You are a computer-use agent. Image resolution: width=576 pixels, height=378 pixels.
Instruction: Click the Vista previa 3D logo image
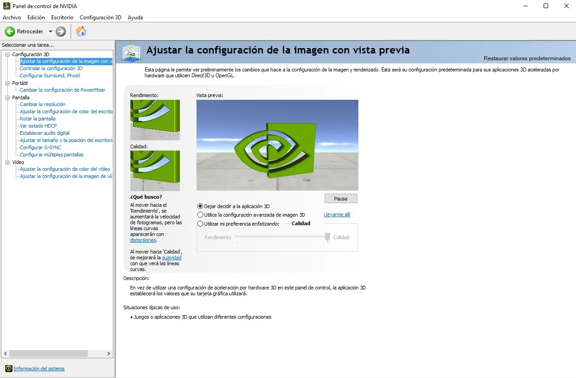(277, 145)
